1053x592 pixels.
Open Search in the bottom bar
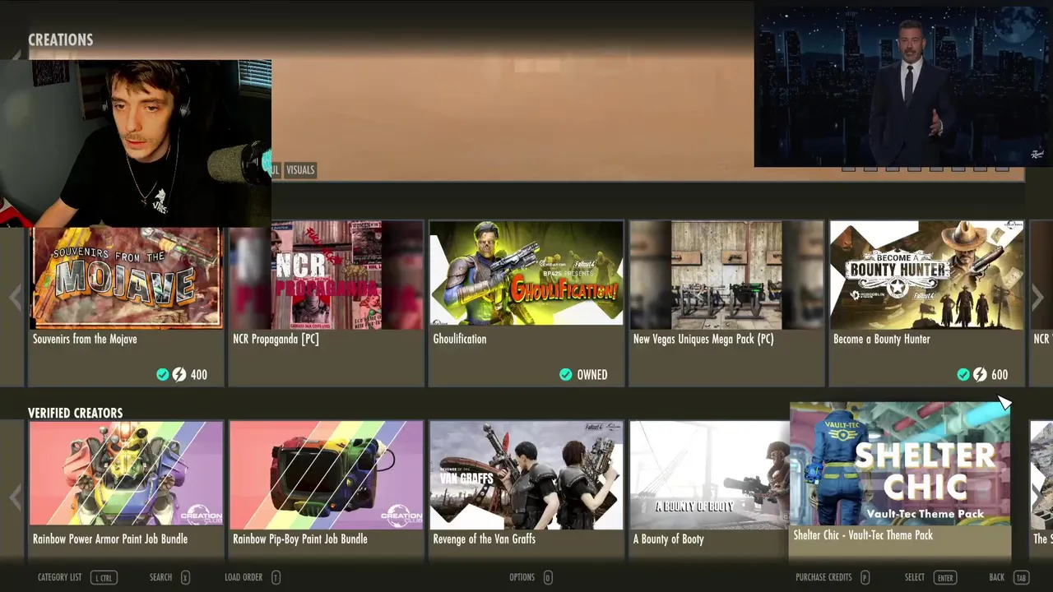(x=169, y=577)
